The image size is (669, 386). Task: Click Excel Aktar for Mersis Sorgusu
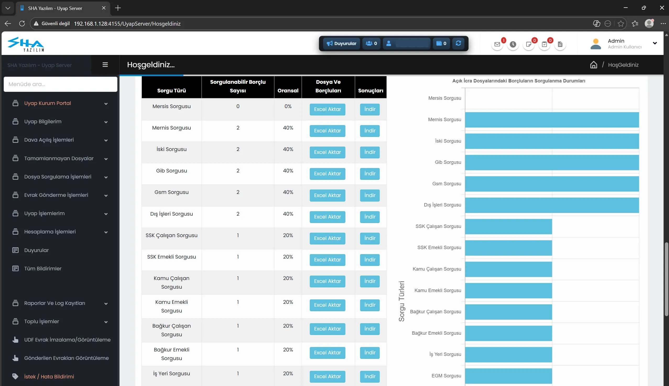tap(327, 109)
